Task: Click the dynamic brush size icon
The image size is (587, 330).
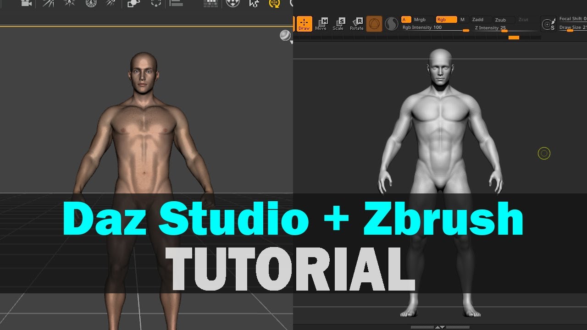Action: point(548,24)
